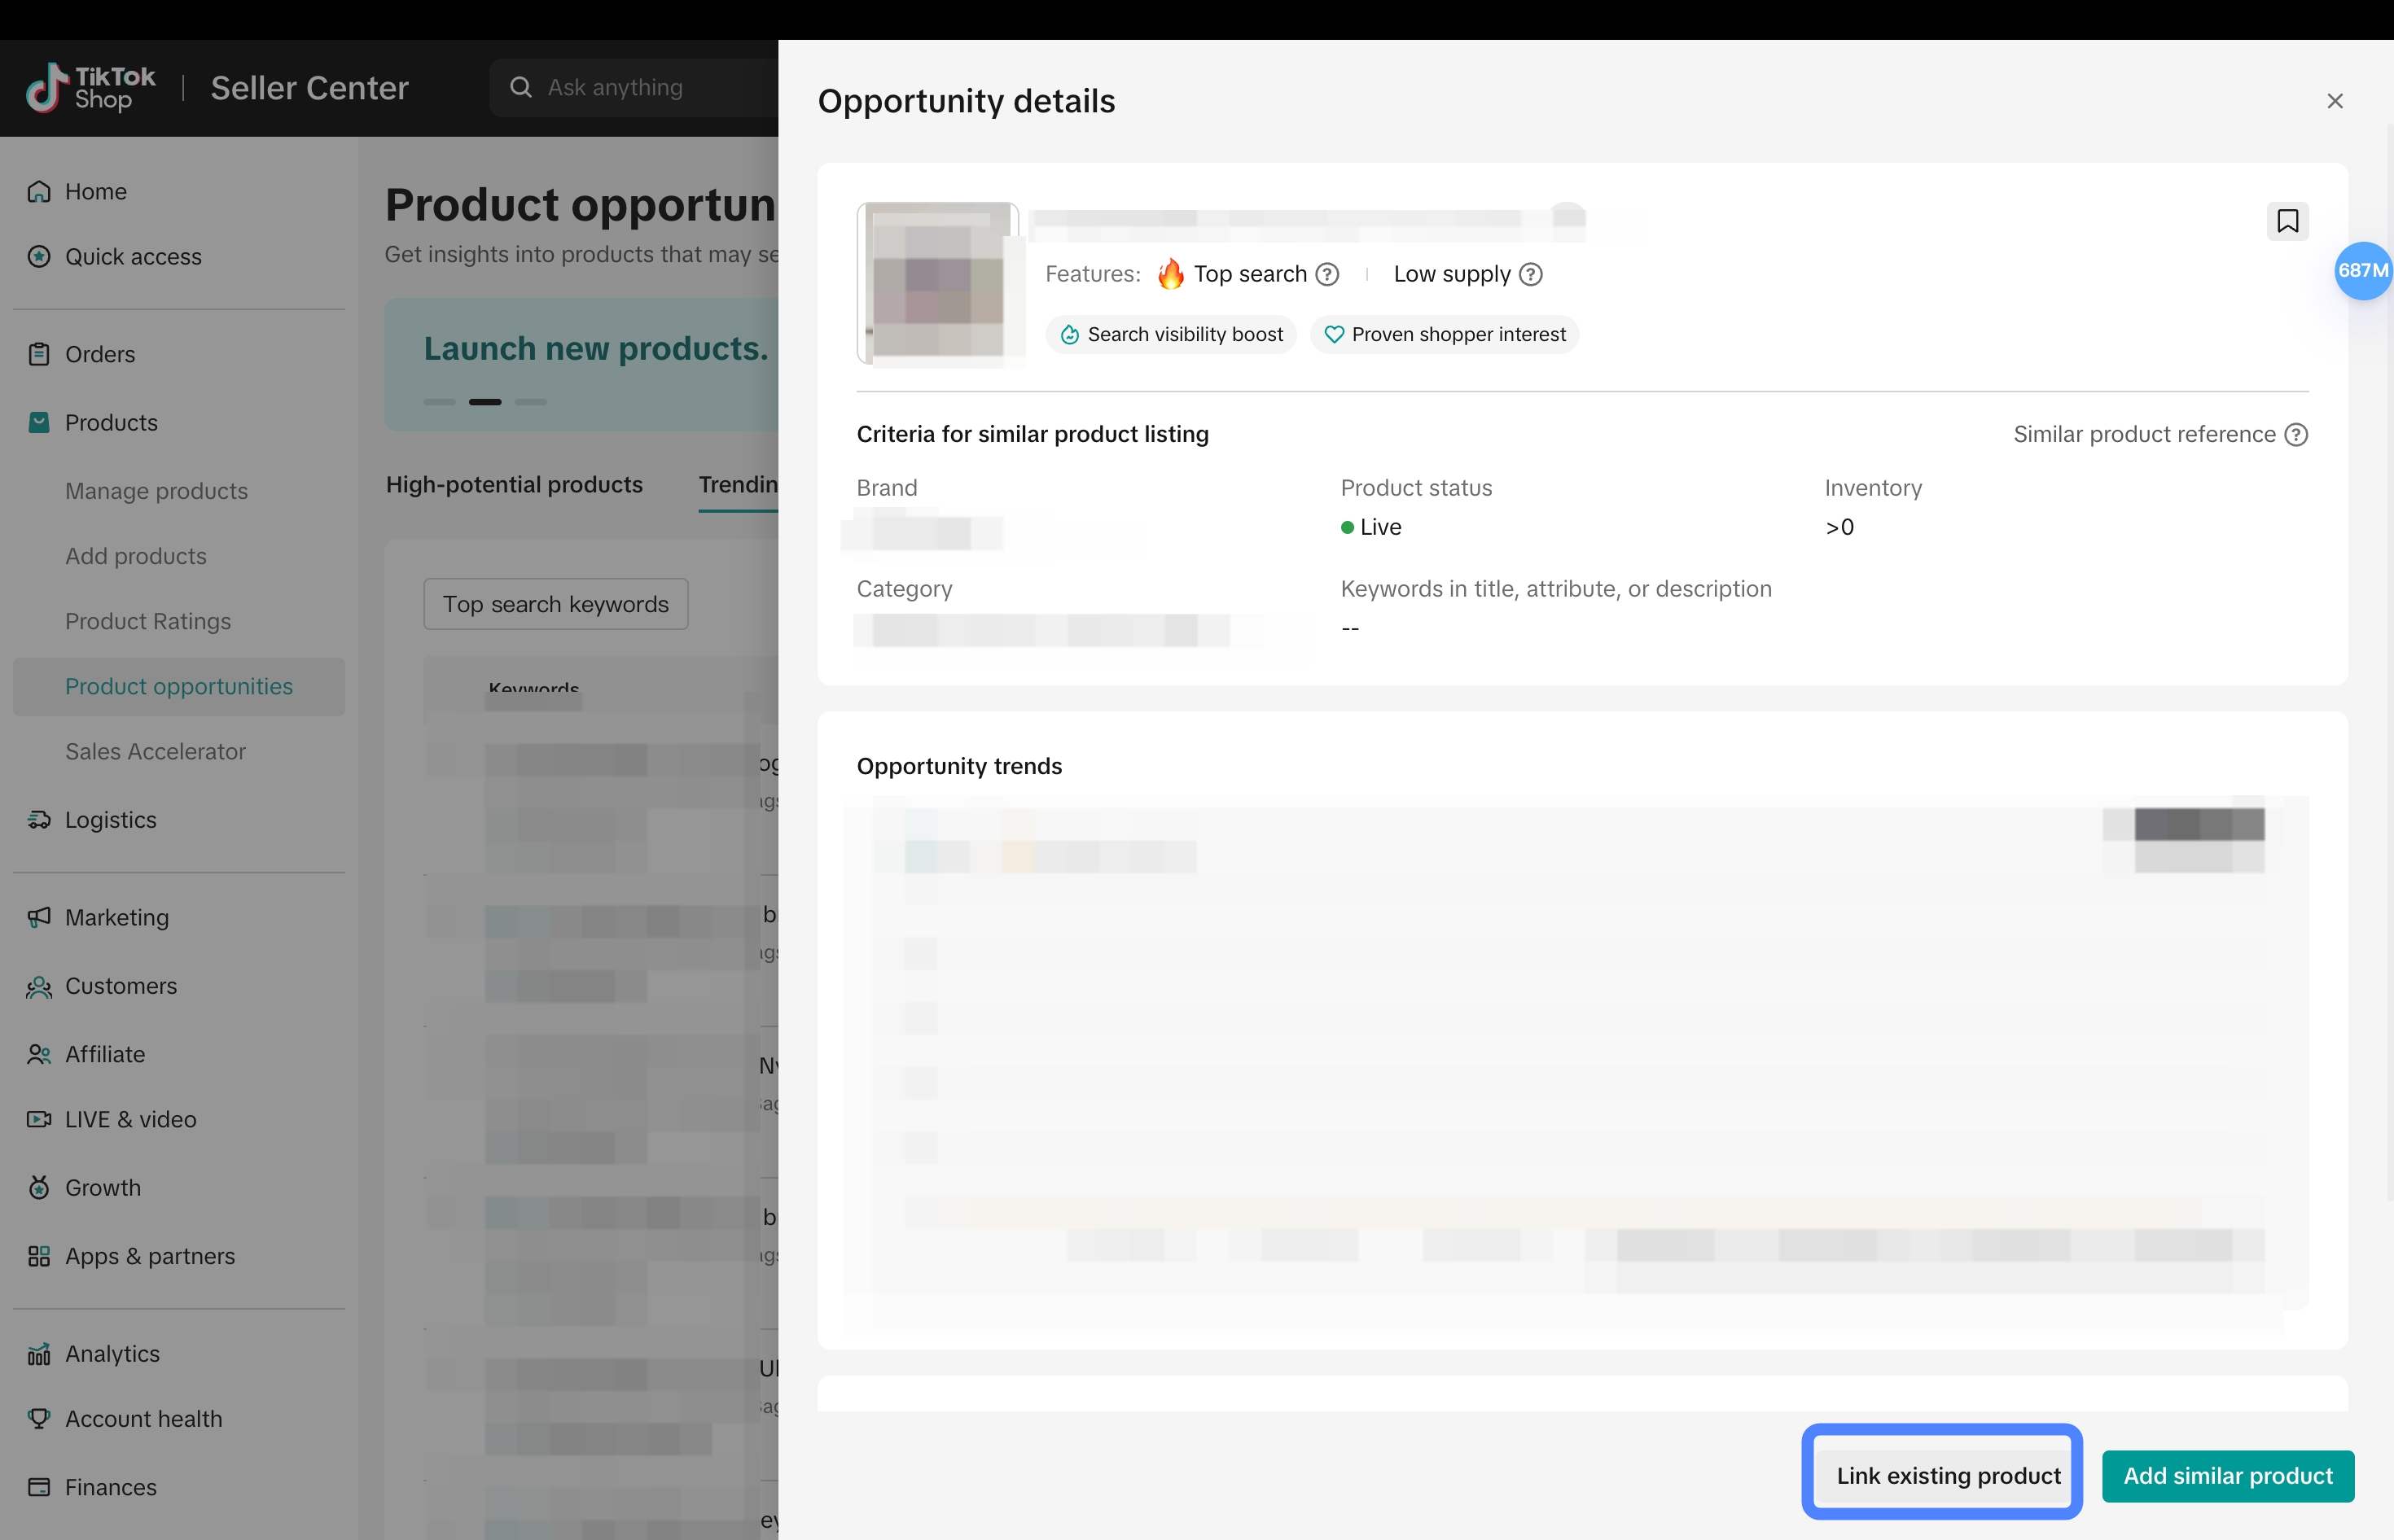Click the Top search help icon
This screenshot has height=1540, width=2394.
[1327, 274]
